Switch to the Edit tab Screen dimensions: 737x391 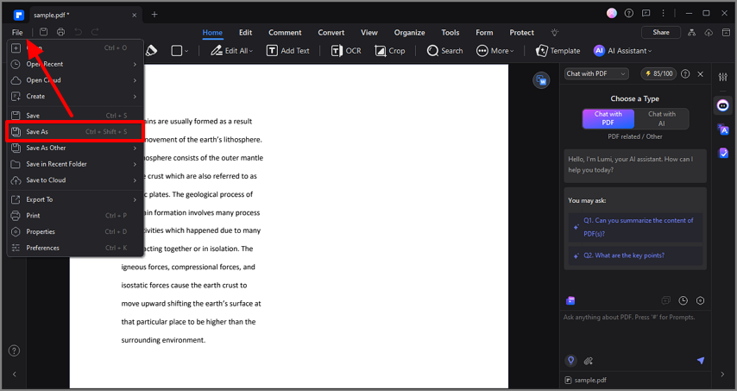tap(245, 33)
